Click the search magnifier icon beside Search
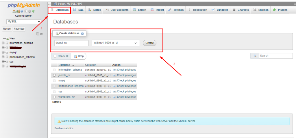Image resolution: width=296 pixels, height=138 pixels. (x=255, y=56)
